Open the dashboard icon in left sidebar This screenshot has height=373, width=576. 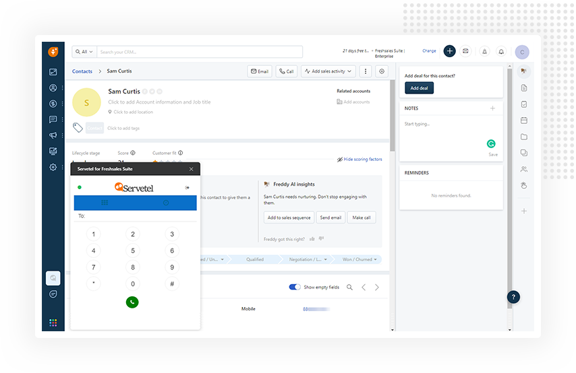pos(53,72)
